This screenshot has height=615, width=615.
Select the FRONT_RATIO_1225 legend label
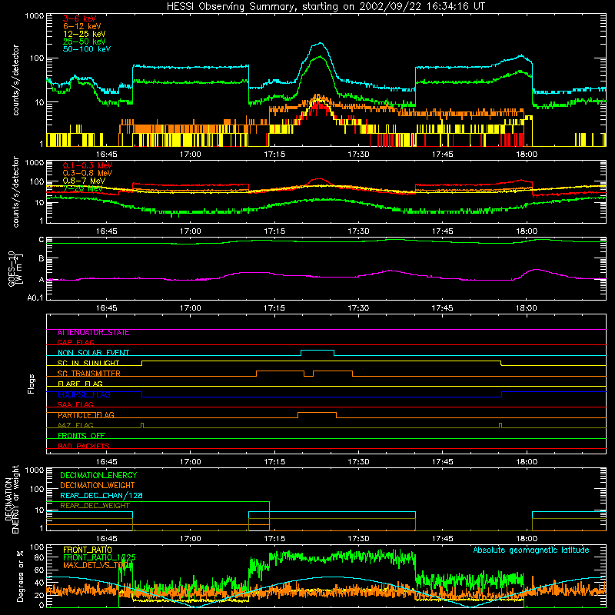[99, 557]
